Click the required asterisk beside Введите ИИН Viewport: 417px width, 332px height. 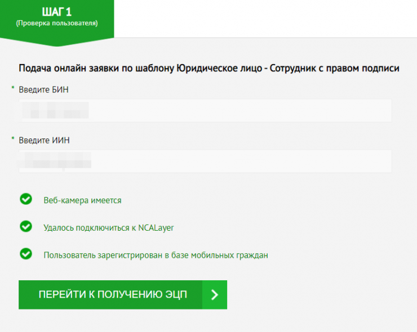click(12, 137)
